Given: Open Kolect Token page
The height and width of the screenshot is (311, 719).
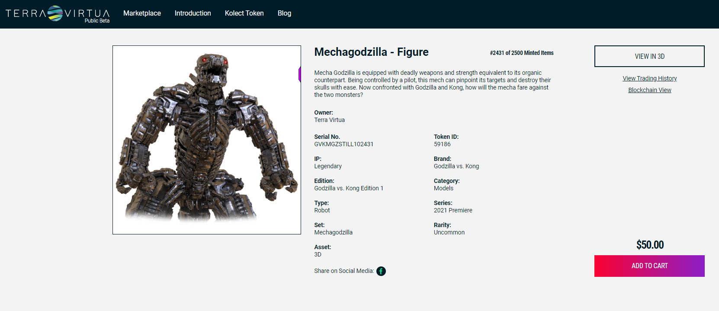Looking at the screenshot, I should coord(244,13).
